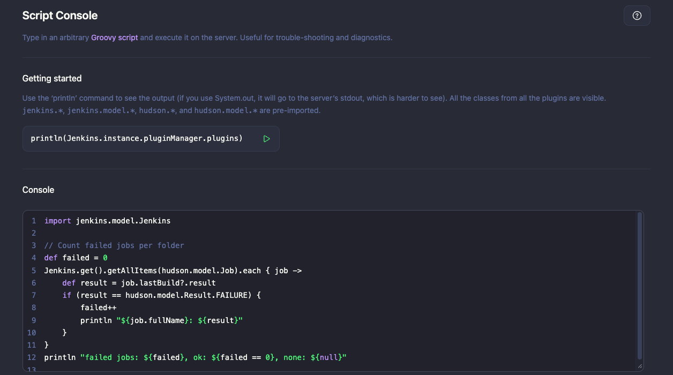Click line number 5 in gutter
673x375 pixels.
point(34,271)
